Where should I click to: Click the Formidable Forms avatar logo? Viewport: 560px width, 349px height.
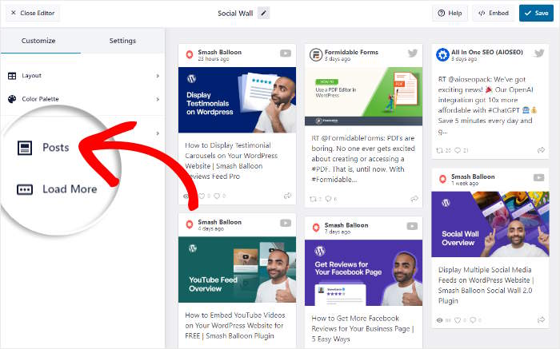click(x=316, y=55)
